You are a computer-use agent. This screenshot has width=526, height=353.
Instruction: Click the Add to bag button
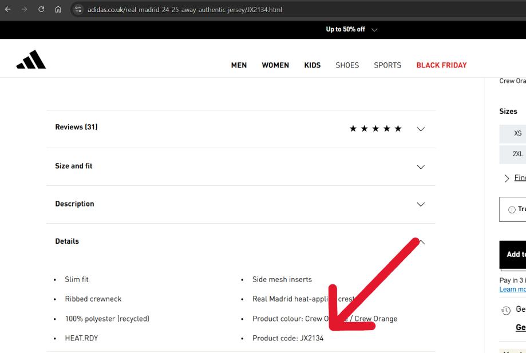tap(513, 255)
